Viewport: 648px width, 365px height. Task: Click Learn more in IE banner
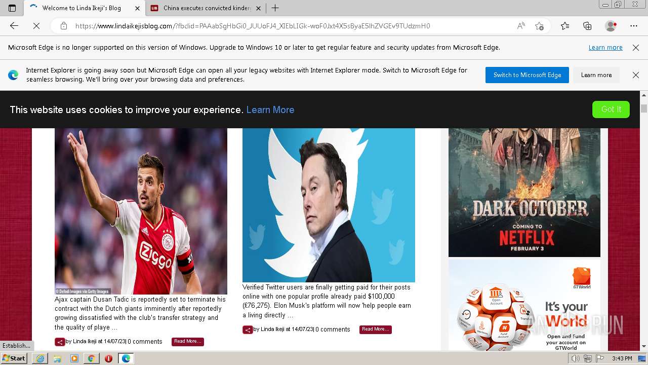596,75
